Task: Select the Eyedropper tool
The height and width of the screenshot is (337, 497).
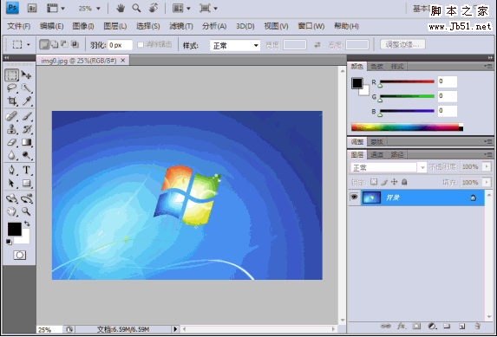Action: (26, 101)
